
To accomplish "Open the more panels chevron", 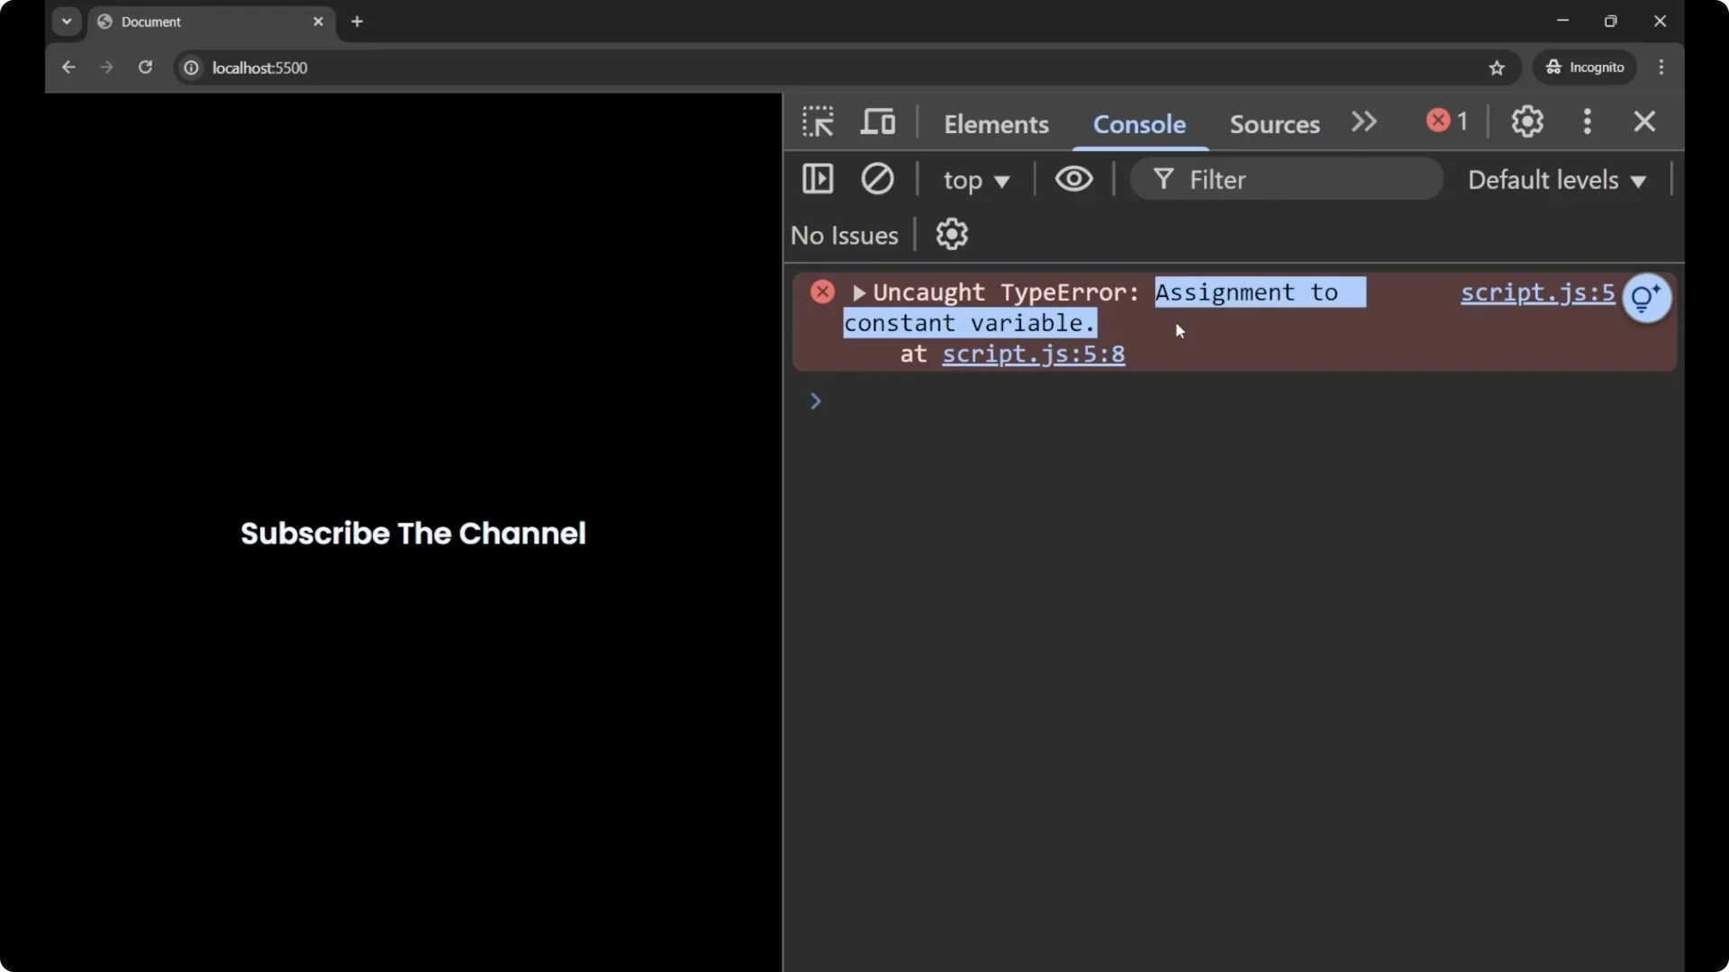I will point(1363,121).
